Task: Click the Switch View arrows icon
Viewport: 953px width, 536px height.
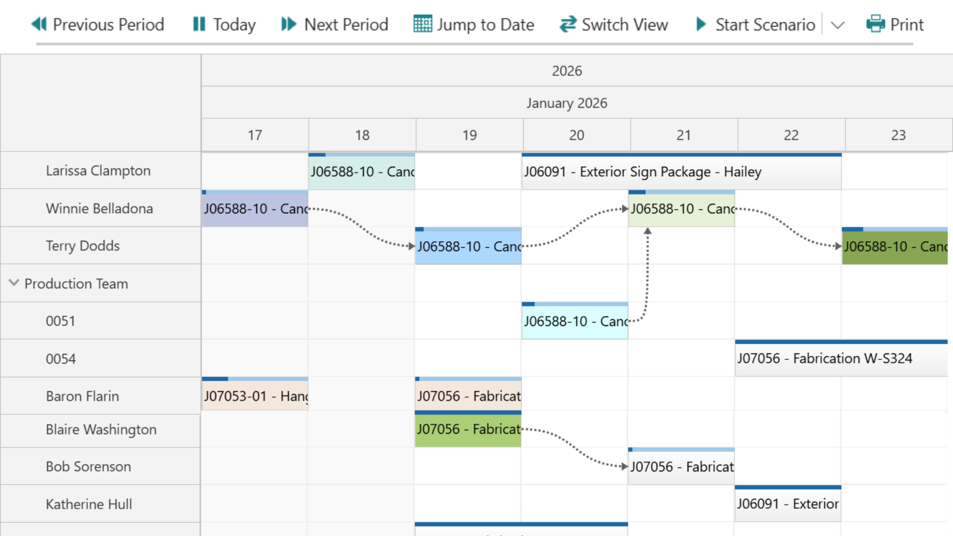Action: click(568, 24)
